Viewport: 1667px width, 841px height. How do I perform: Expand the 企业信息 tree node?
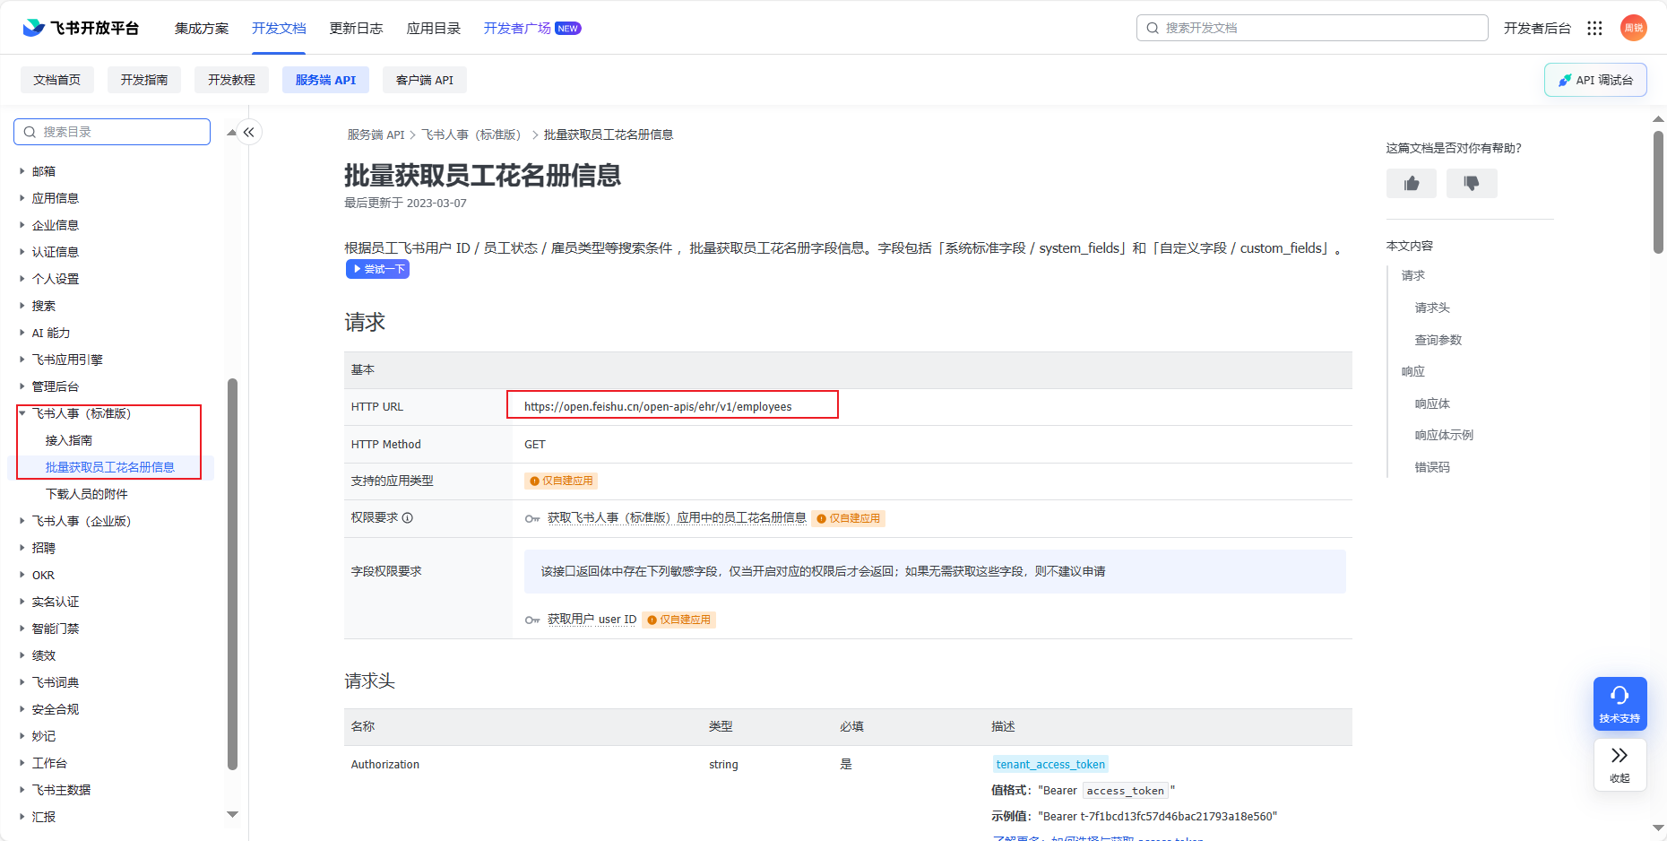point(22,224)
